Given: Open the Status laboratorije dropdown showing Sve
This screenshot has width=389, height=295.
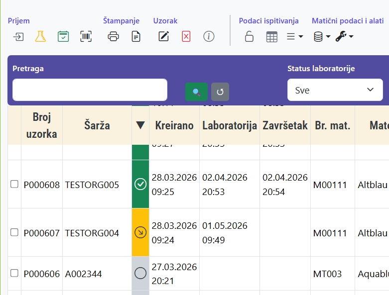Looking at the screenshot, I should coord(335,90).
